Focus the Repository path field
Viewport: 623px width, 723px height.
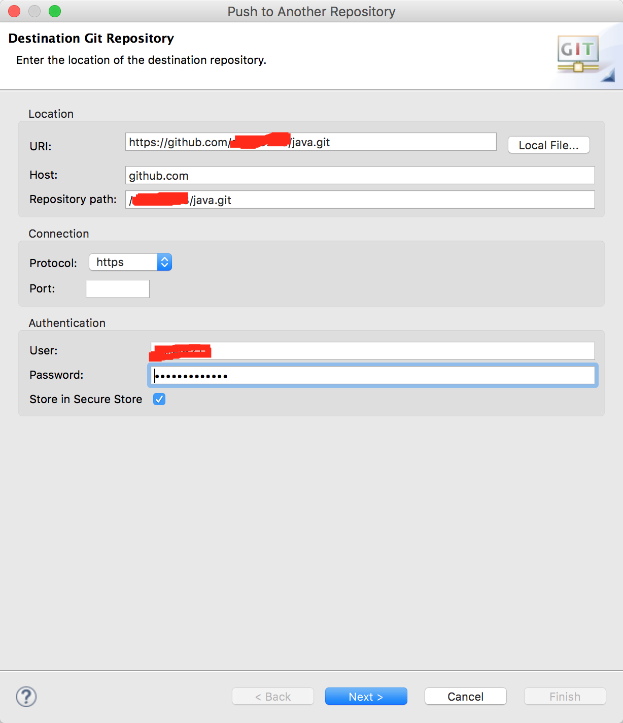tap(360, 200)
